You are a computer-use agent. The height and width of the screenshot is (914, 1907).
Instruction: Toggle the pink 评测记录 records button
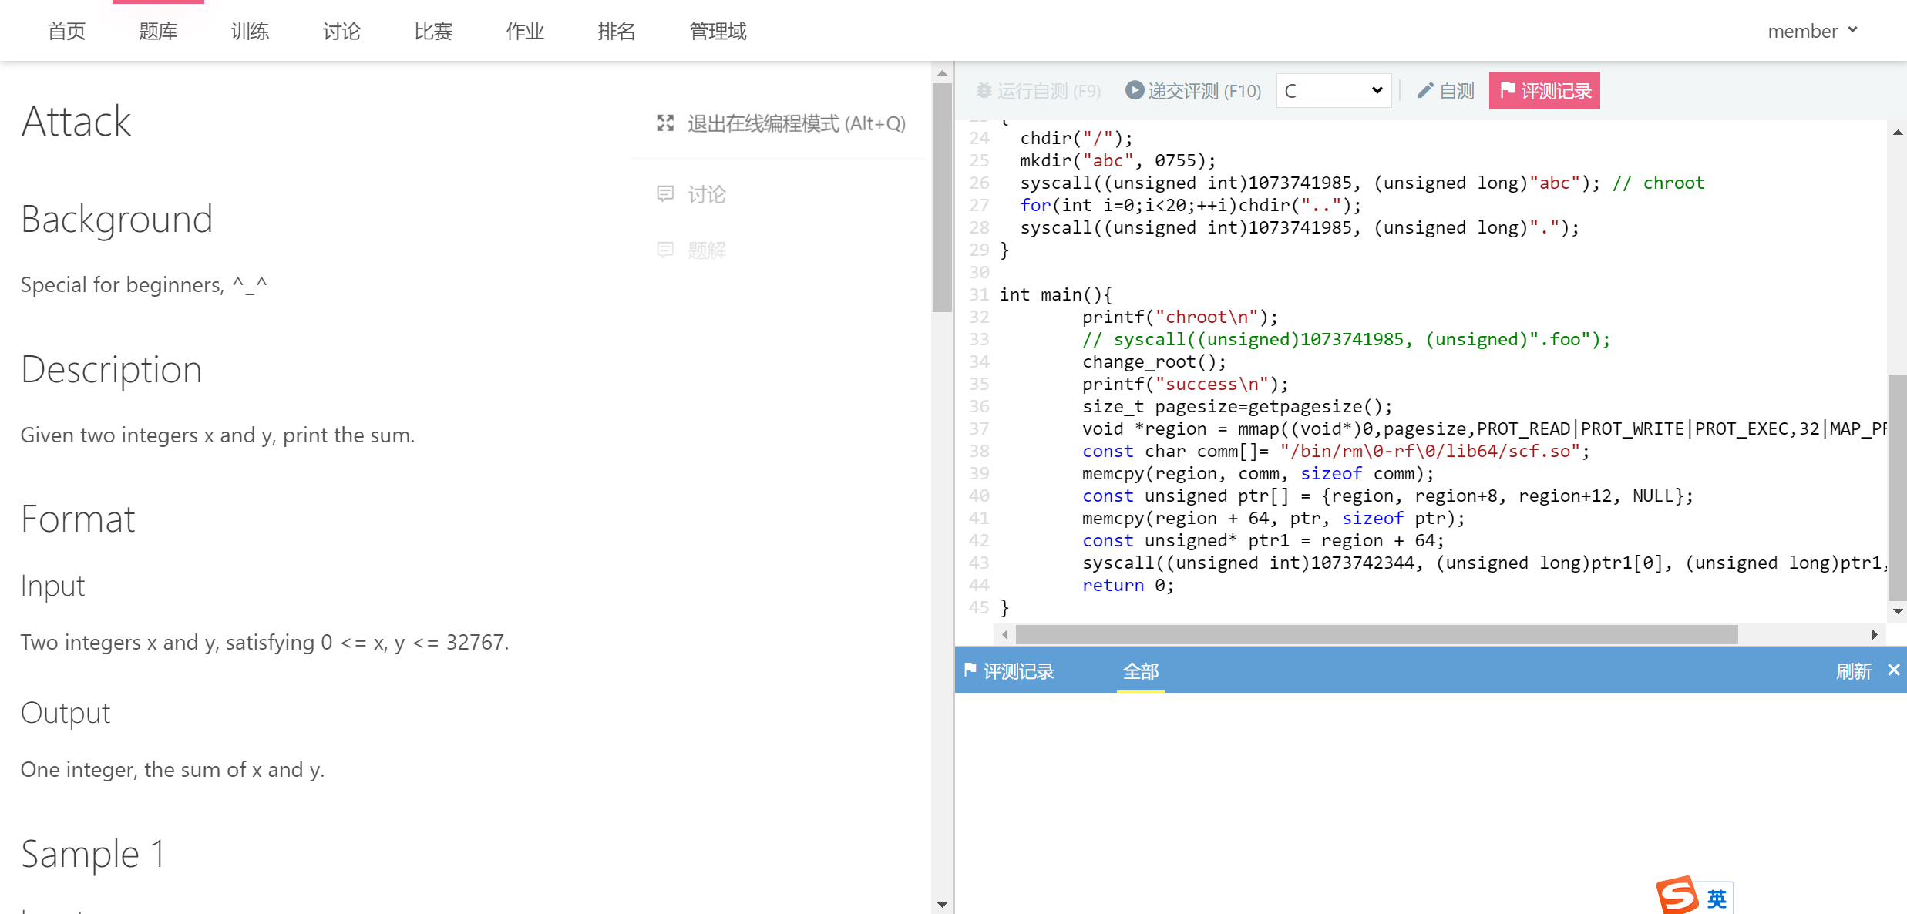point(1544,91)
